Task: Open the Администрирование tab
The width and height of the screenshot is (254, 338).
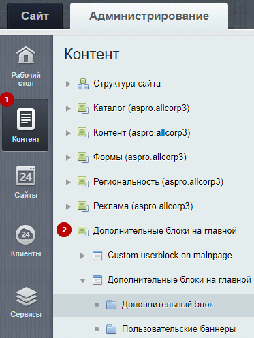Action: click(149, 16)
